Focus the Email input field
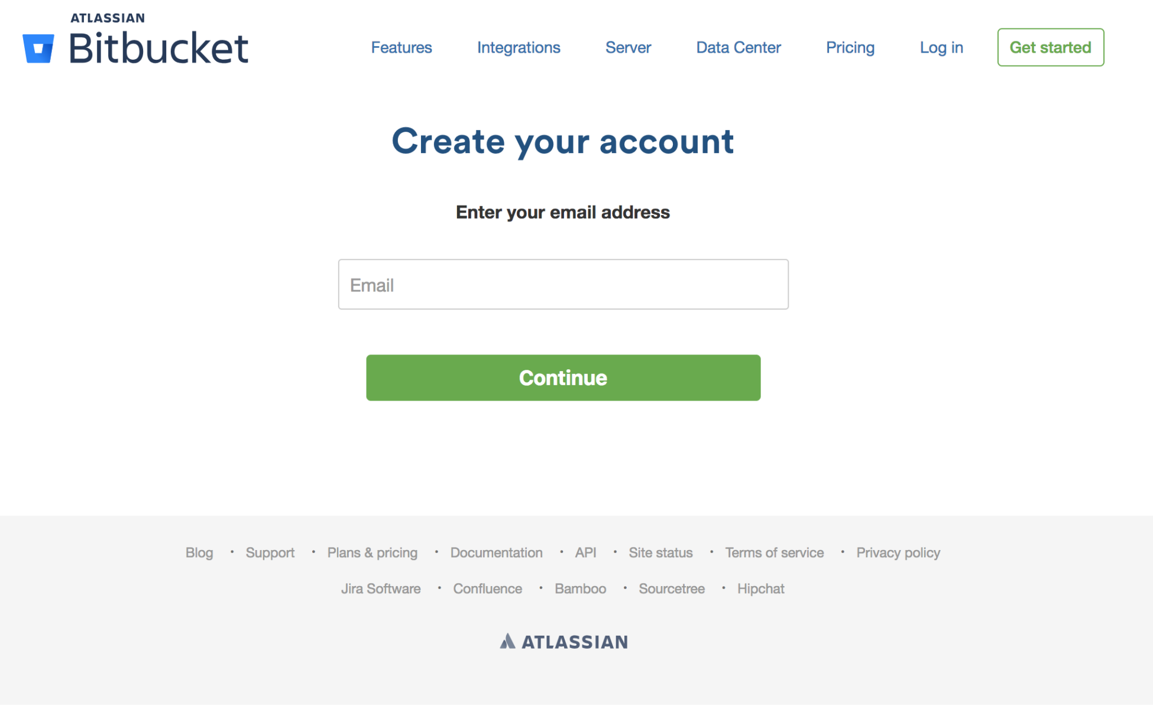This screenshot has height=706, width=1153. tap(563, 284)
